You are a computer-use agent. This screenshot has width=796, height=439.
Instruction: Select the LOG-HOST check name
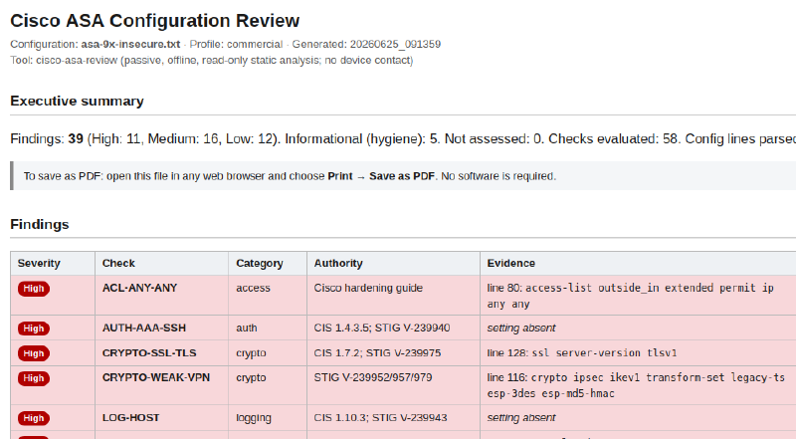(131, 418)
